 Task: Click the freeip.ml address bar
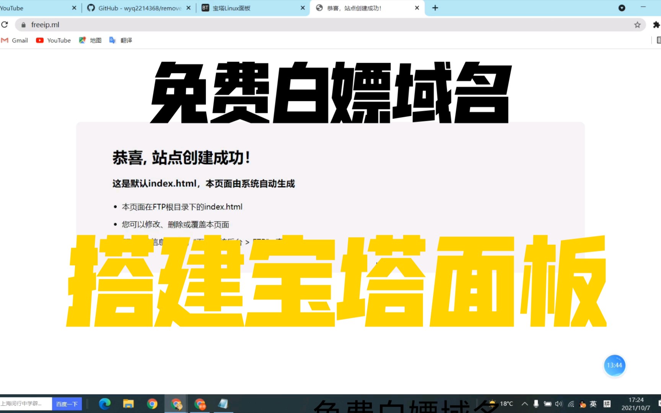tap(306, 25)
